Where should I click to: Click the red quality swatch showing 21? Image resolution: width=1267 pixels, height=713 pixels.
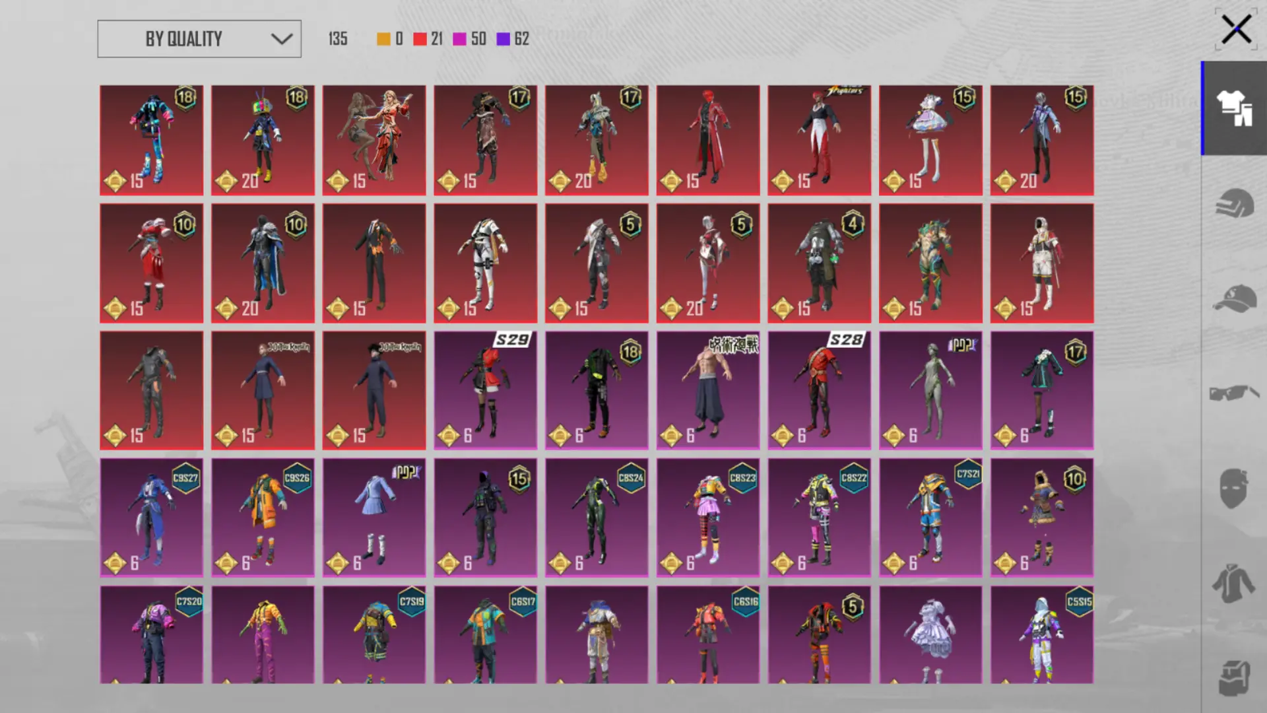(x=420, y=39)
